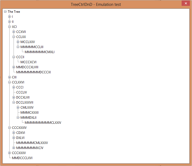Expand the CIII node

tap(10, 77)
